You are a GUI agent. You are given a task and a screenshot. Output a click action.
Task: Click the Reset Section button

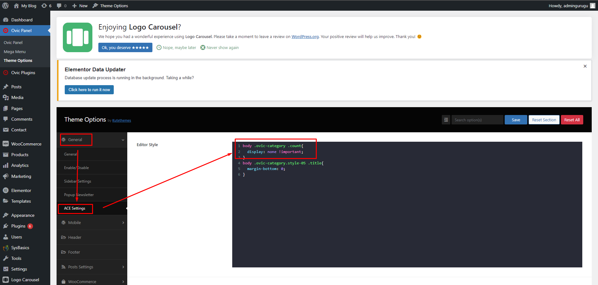pyautogui.click(x=544, y=120)
